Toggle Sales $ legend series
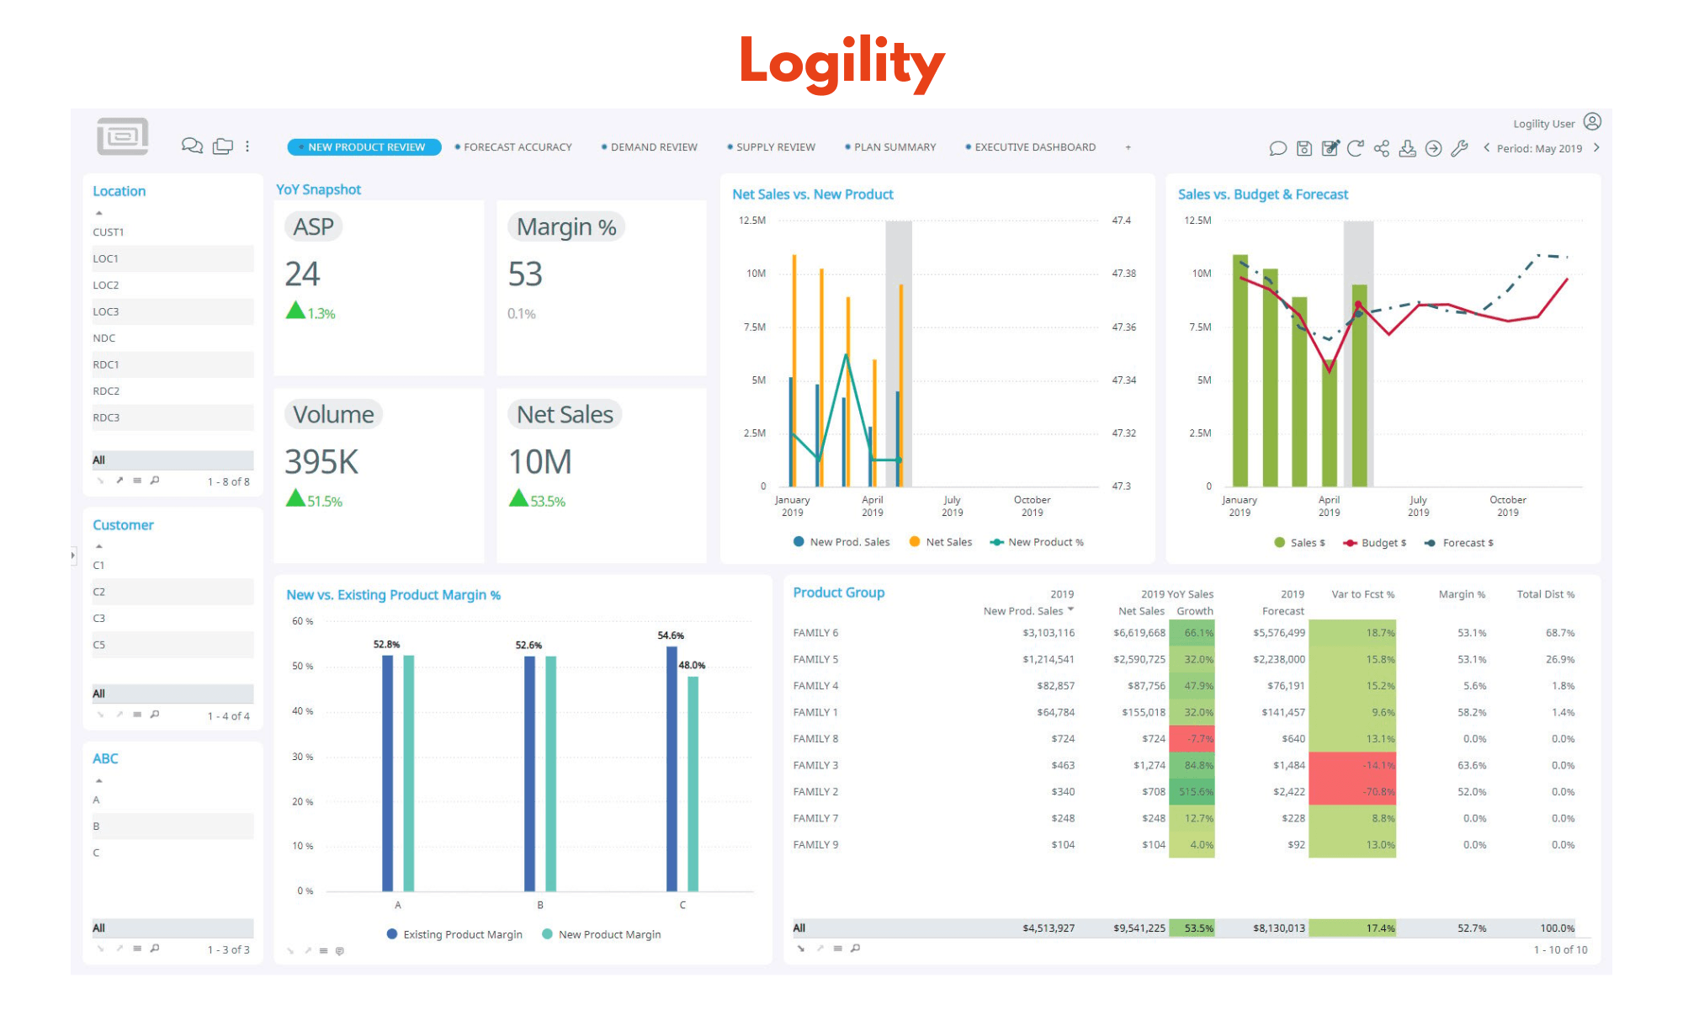 coord(1299,543)
